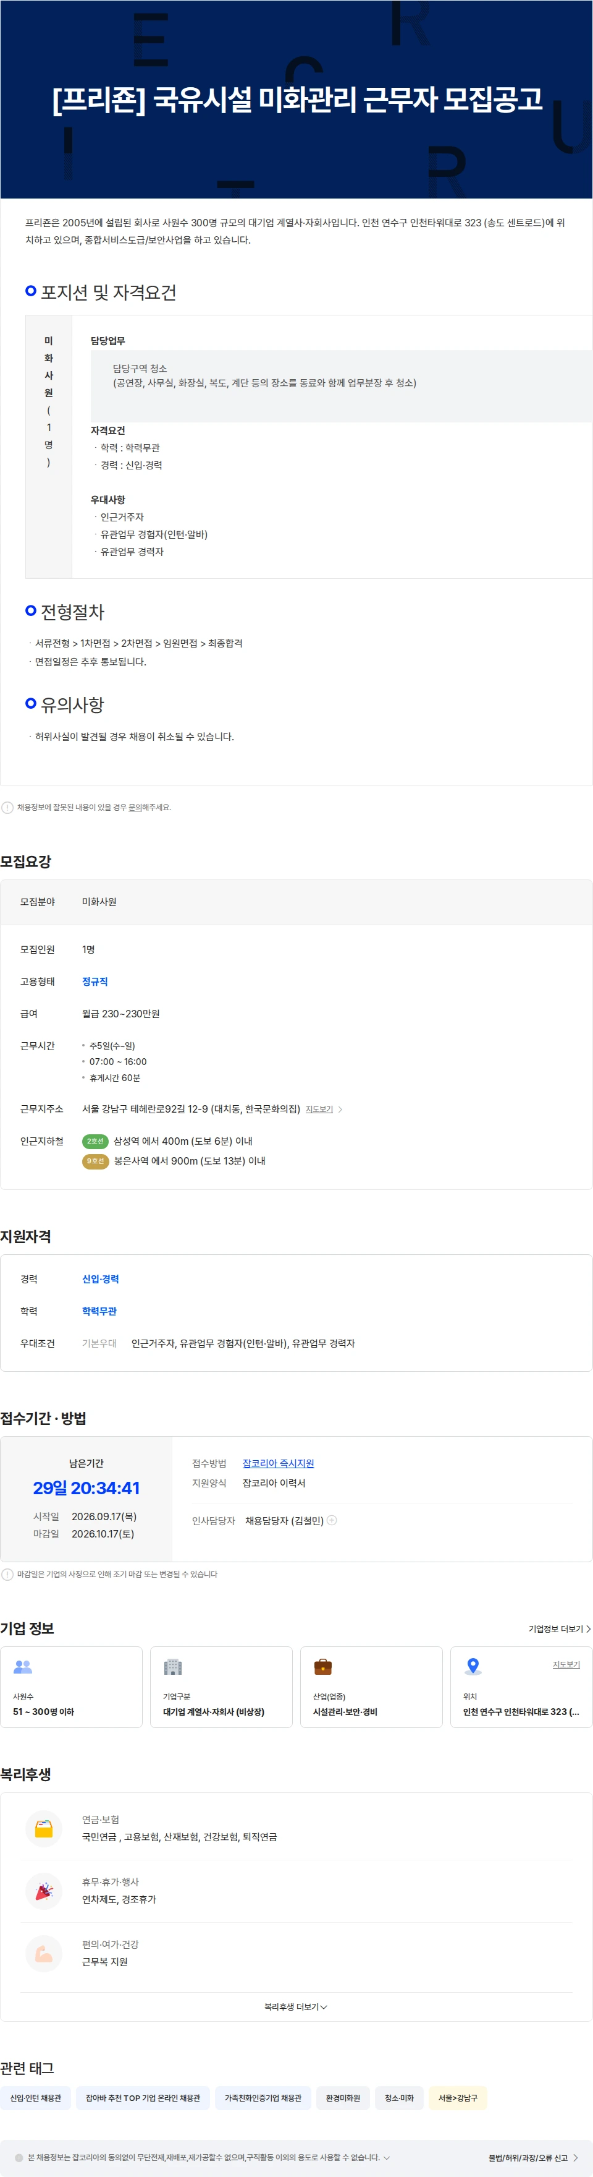593x2177 pixels.
Task: Expand 인사담당자 details with plus icon
Action: (332, 1520)
